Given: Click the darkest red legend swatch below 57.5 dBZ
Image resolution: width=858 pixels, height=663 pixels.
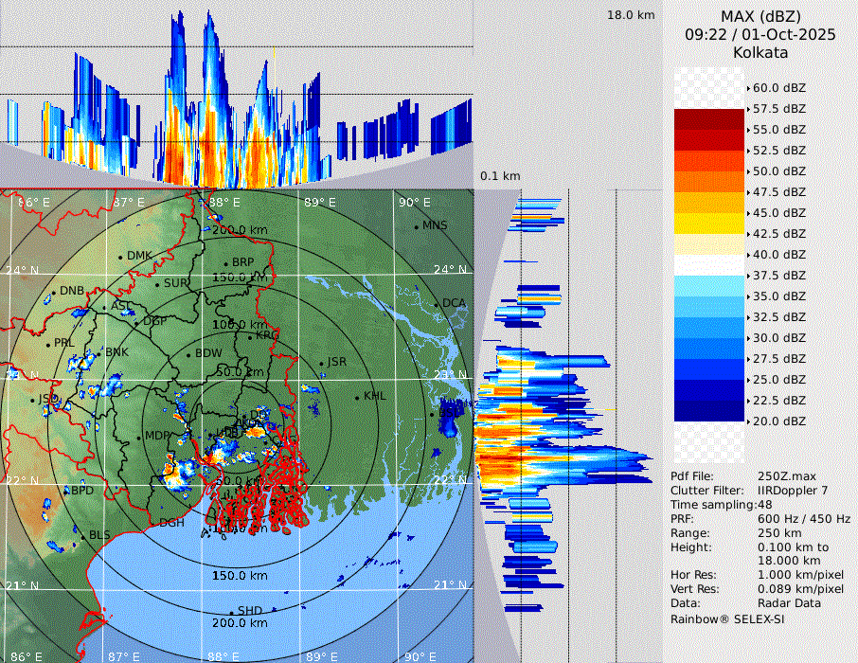Looking at the screenshot, I should point(709,119).
